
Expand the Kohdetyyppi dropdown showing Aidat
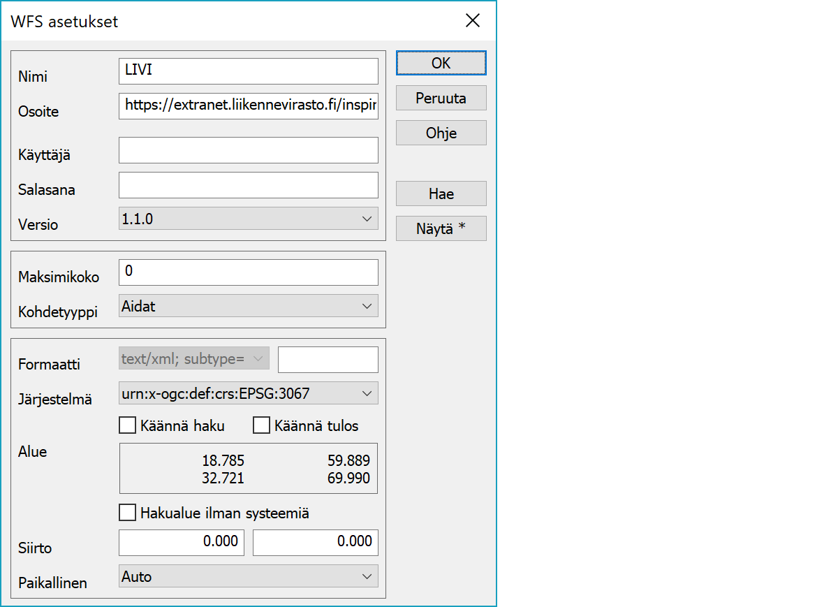pyautogui.click(x=248, y=306)
